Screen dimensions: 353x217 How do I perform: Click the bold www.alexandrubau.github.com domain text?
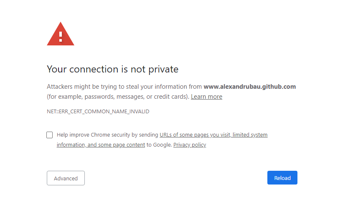point(250,87)
